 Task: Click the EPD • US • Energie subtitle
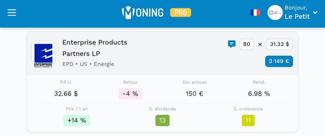click(88, 64)
